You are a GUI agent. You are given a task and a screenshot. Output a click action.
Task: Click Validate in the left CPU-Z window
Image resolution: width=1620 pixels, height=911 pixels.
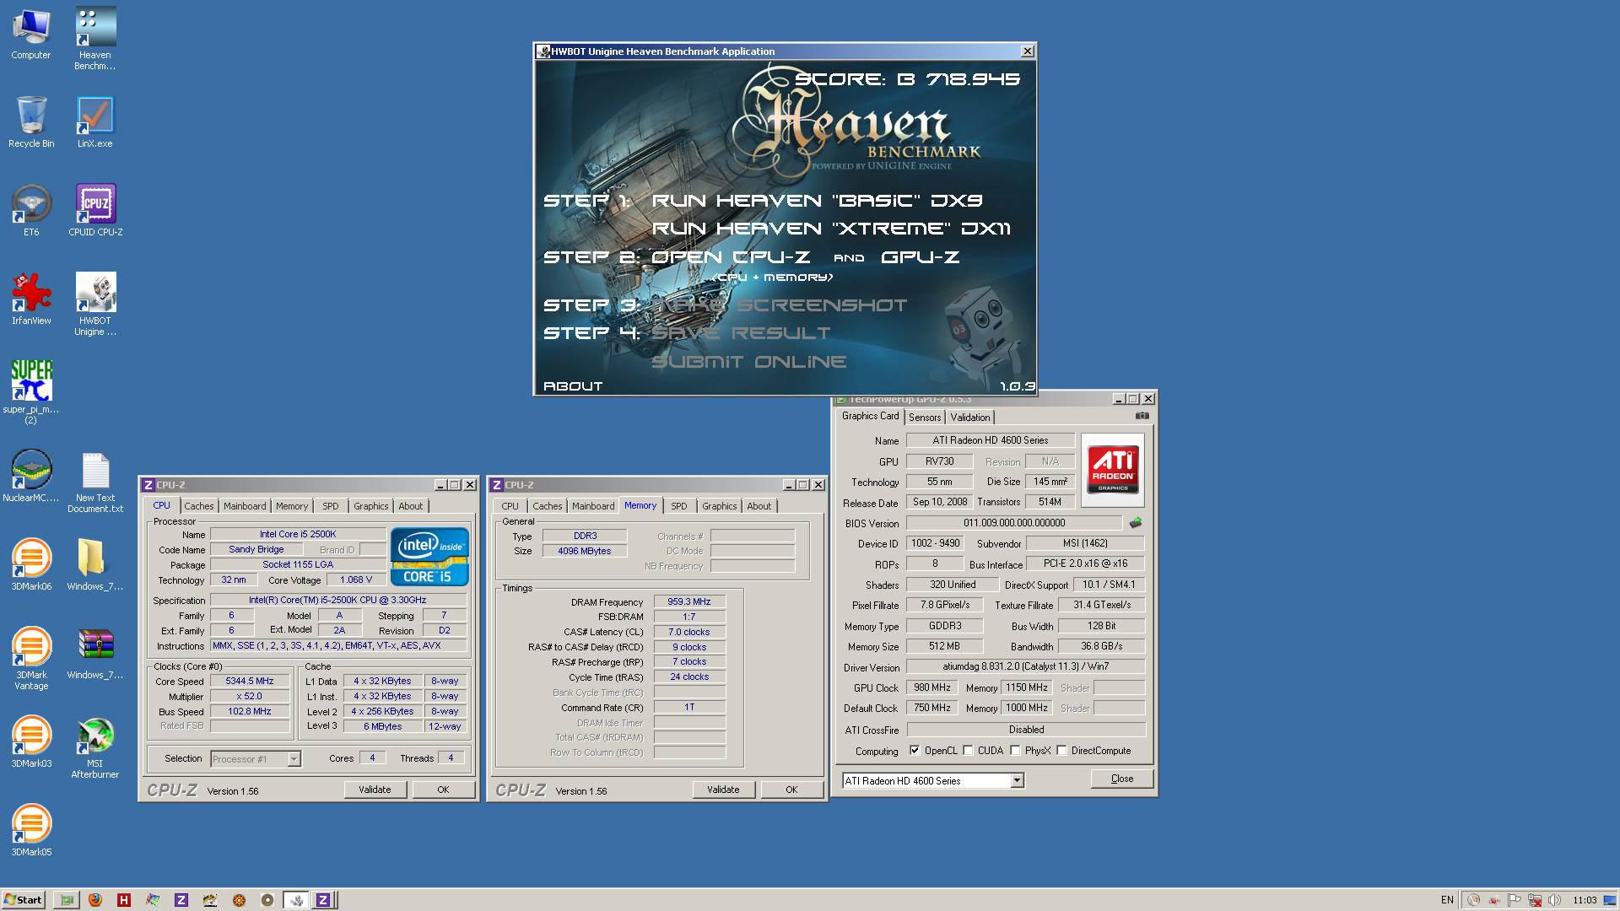pyautogui.click(x=375, y=790)
